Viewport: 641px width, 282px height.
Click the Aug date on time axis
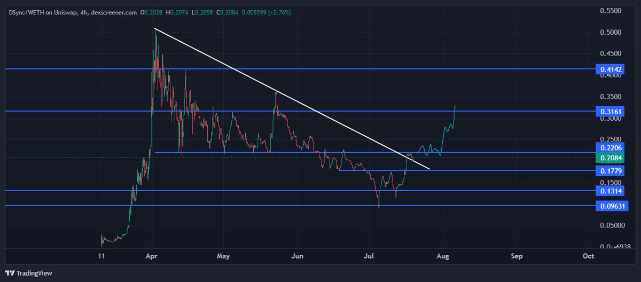(442, 256)
